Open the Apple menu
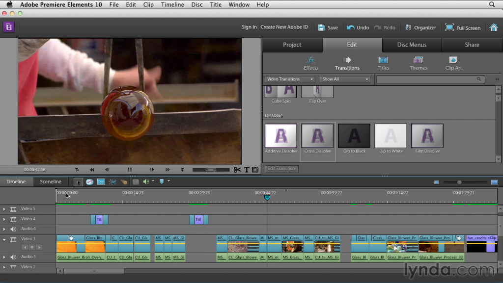This screenshot has width=503, height=283. coord(10,4)
